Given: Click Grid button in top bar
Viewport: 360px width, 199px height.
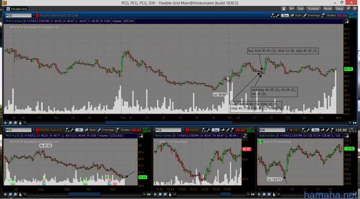Looking at the screenshot, I should [x=300, y=9].
